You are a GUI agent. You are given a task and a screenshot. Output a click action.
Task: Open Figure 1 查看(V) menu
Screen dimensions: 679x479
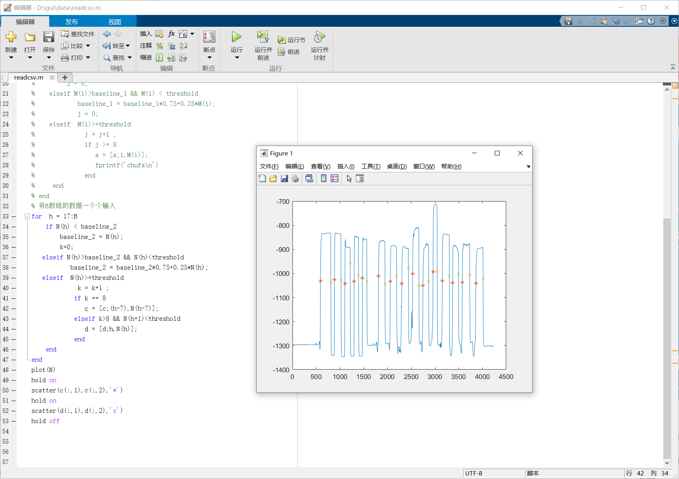[x=321, y=166]
